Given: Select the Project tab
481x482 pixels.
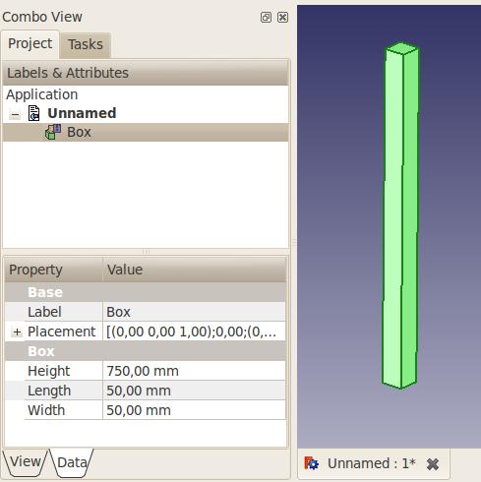Looking at the screenshot, I should pyautogui.click(x=30, y=44).
